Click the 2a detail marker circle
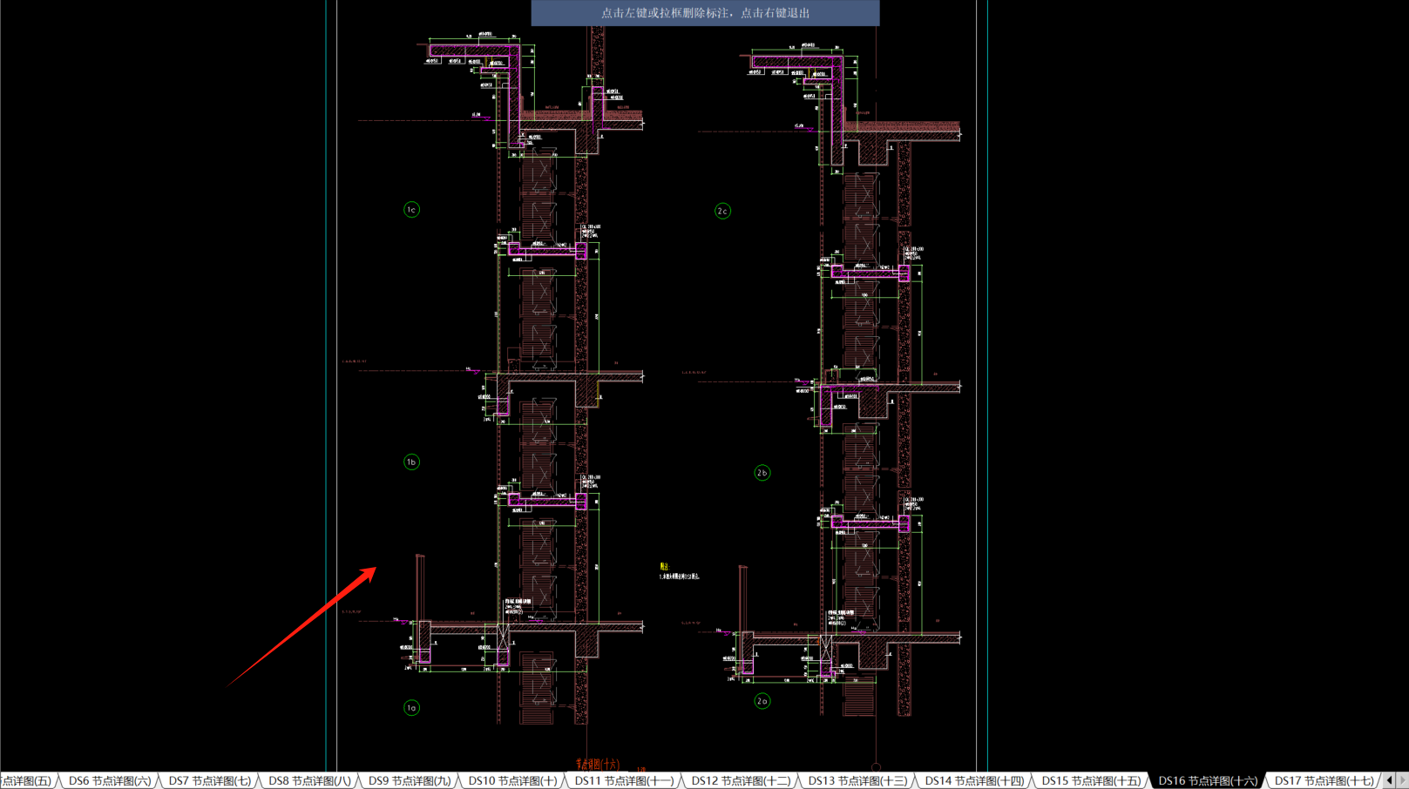The image size is (1409, 789). pos(762,701)
